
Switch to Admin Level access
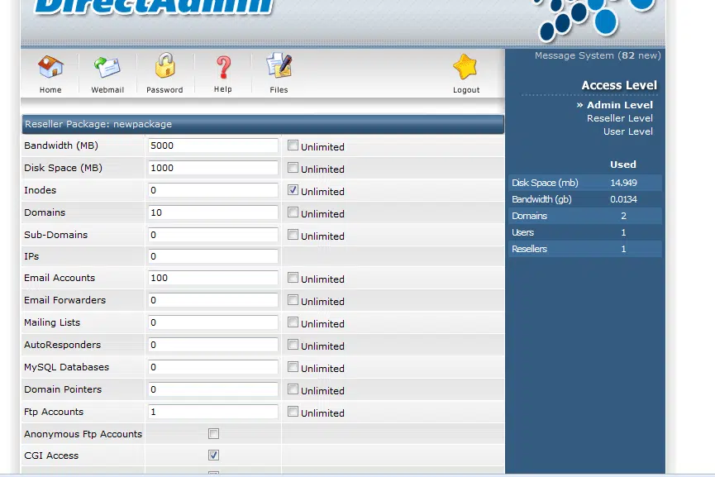click(x=620, y=105)
